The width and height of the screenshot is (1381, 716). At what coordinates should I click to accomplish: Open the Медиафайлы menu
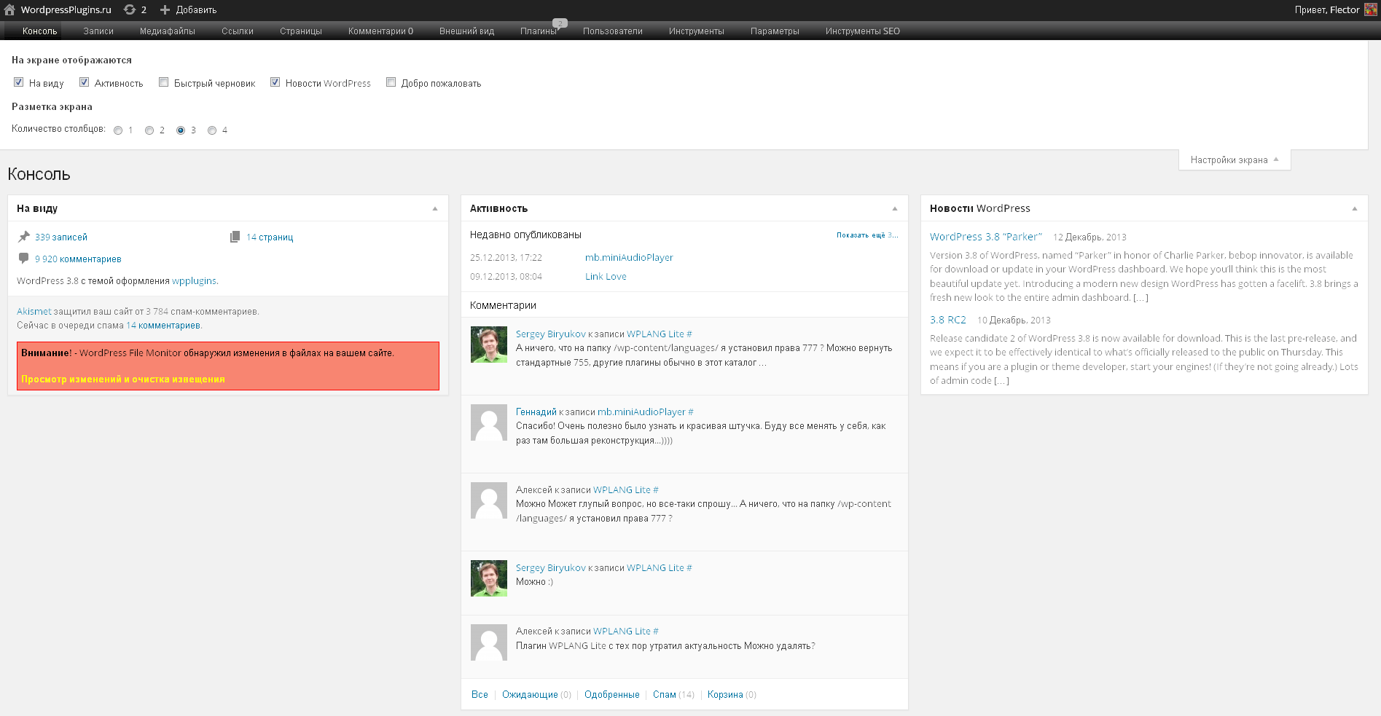click(x=168, y=31)
